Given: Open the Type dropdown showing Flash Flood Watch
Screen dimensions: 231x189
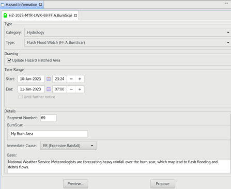Looking at the screenshot, I should [x=128, y=42].
